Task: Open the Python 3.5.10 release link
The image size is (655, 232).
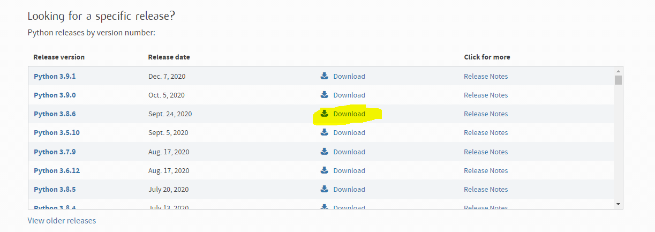Action: (57, 132)
